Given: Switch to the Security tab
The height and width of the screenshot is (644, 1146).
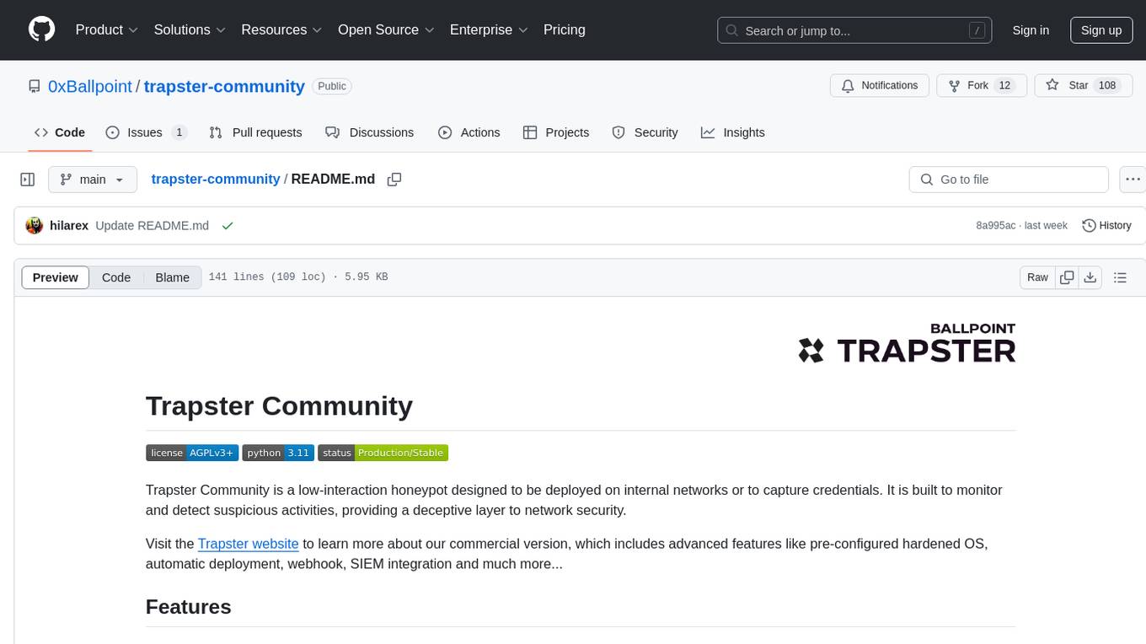Looking at the screenshot, I should 645,132.
